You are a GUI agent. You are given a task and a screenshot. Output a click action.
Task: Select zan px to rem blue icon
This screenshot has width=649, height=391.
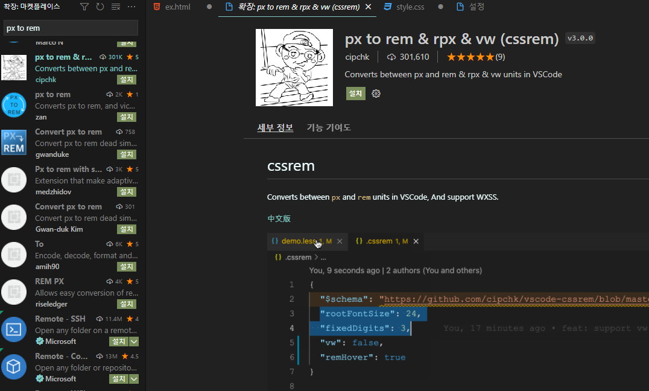point(14,105)
